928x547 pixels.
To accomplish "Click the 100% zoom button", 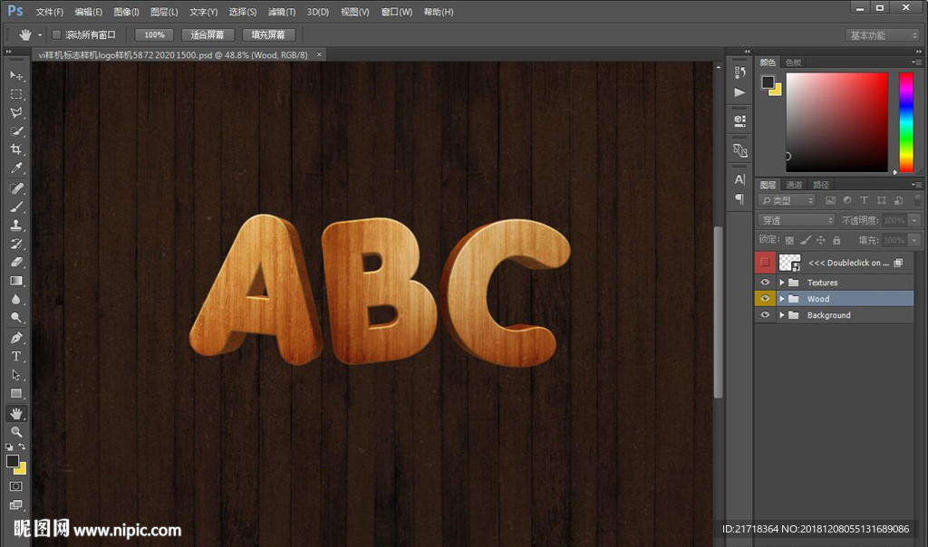I will pyautogui.click(x=154, y=35).
